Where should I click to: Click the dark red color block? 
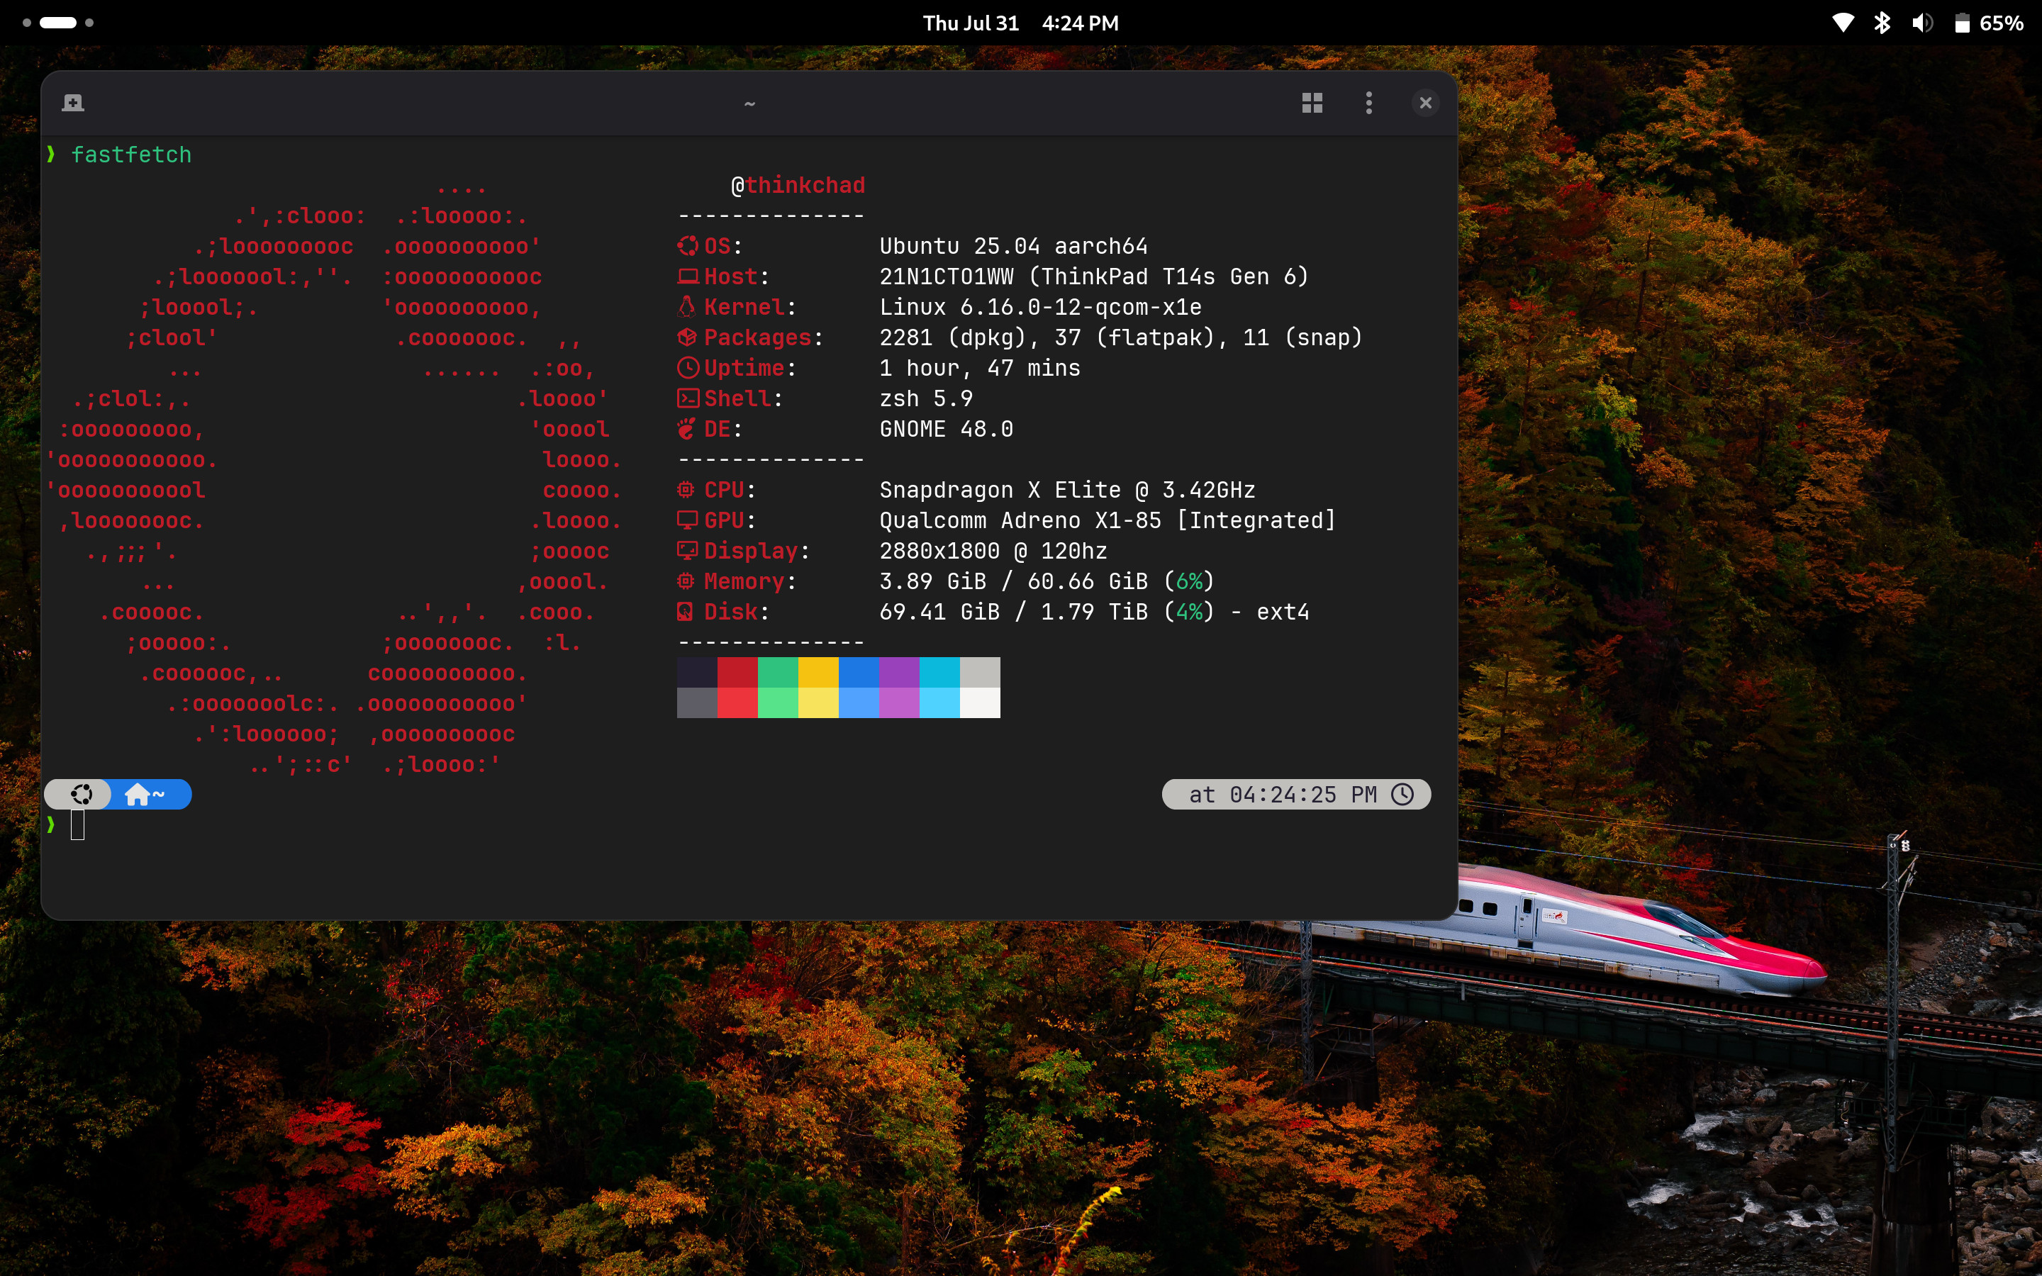click(737, 673)
